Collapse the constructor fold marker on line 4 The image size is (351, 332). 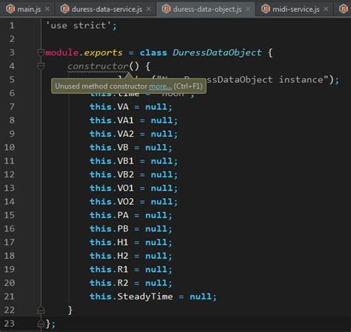41,66
